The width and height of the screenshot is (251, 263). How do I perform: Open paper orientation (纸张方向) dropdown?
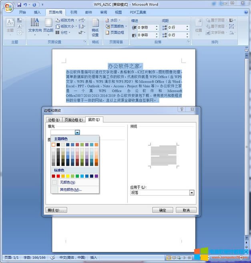66,20
